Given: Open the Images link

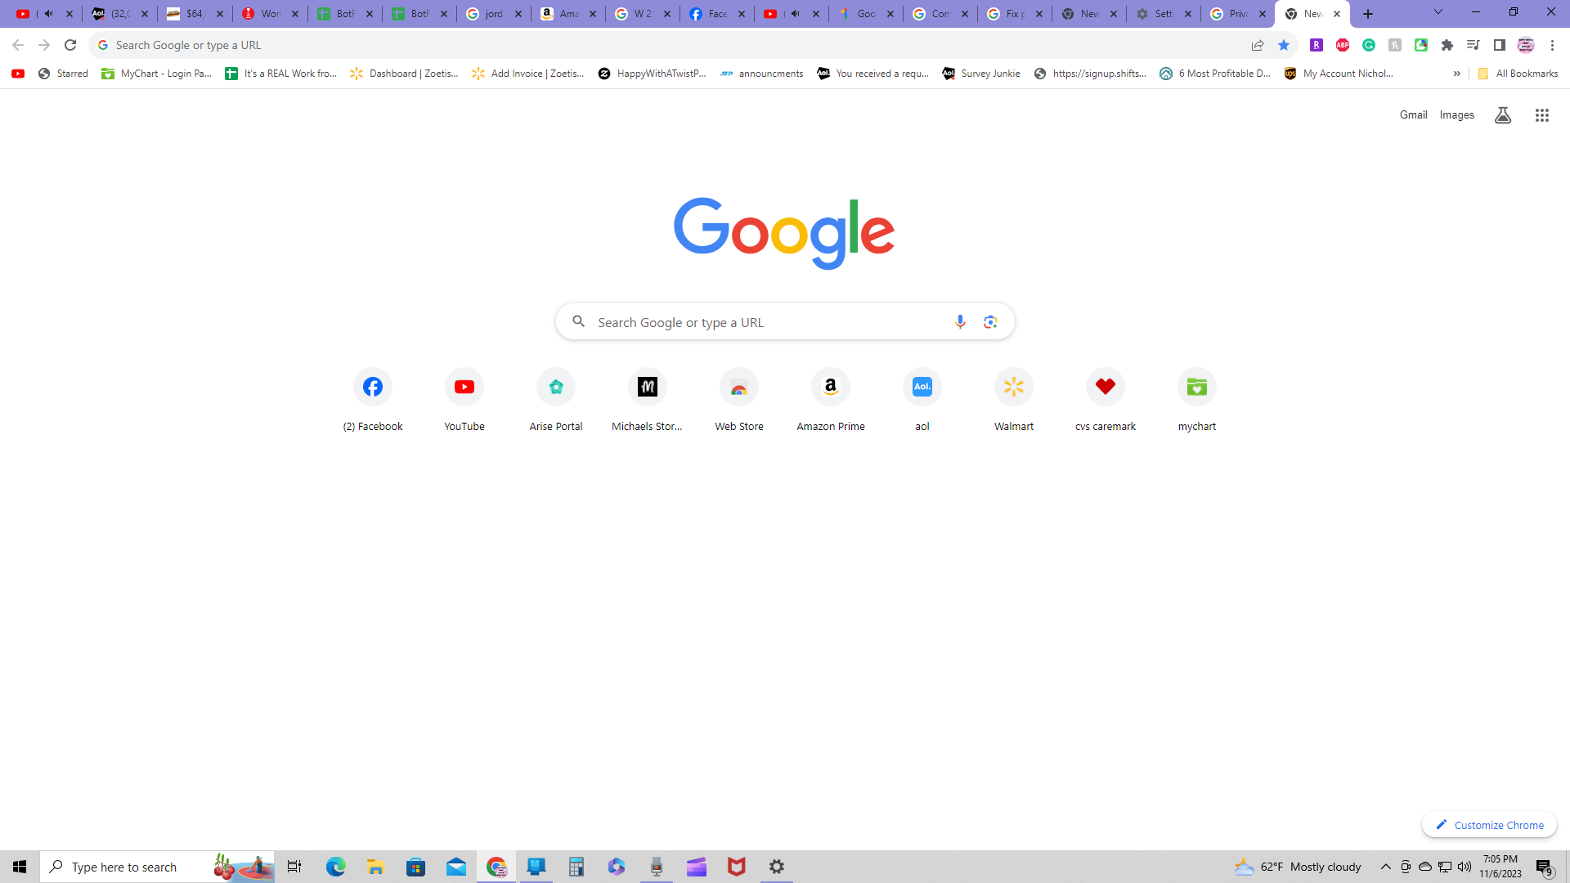Looking at the screenshot, I should 1457,115.
